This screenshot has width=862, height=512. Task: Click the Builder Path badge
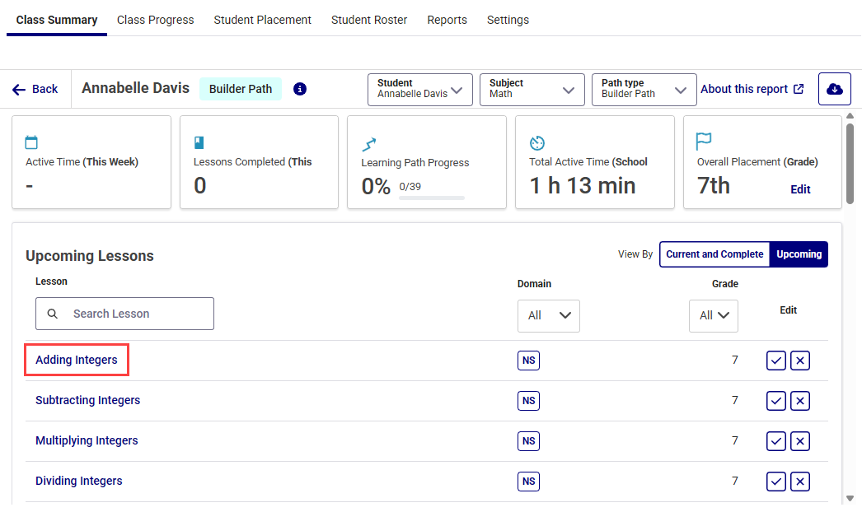[x=241, y=89]
